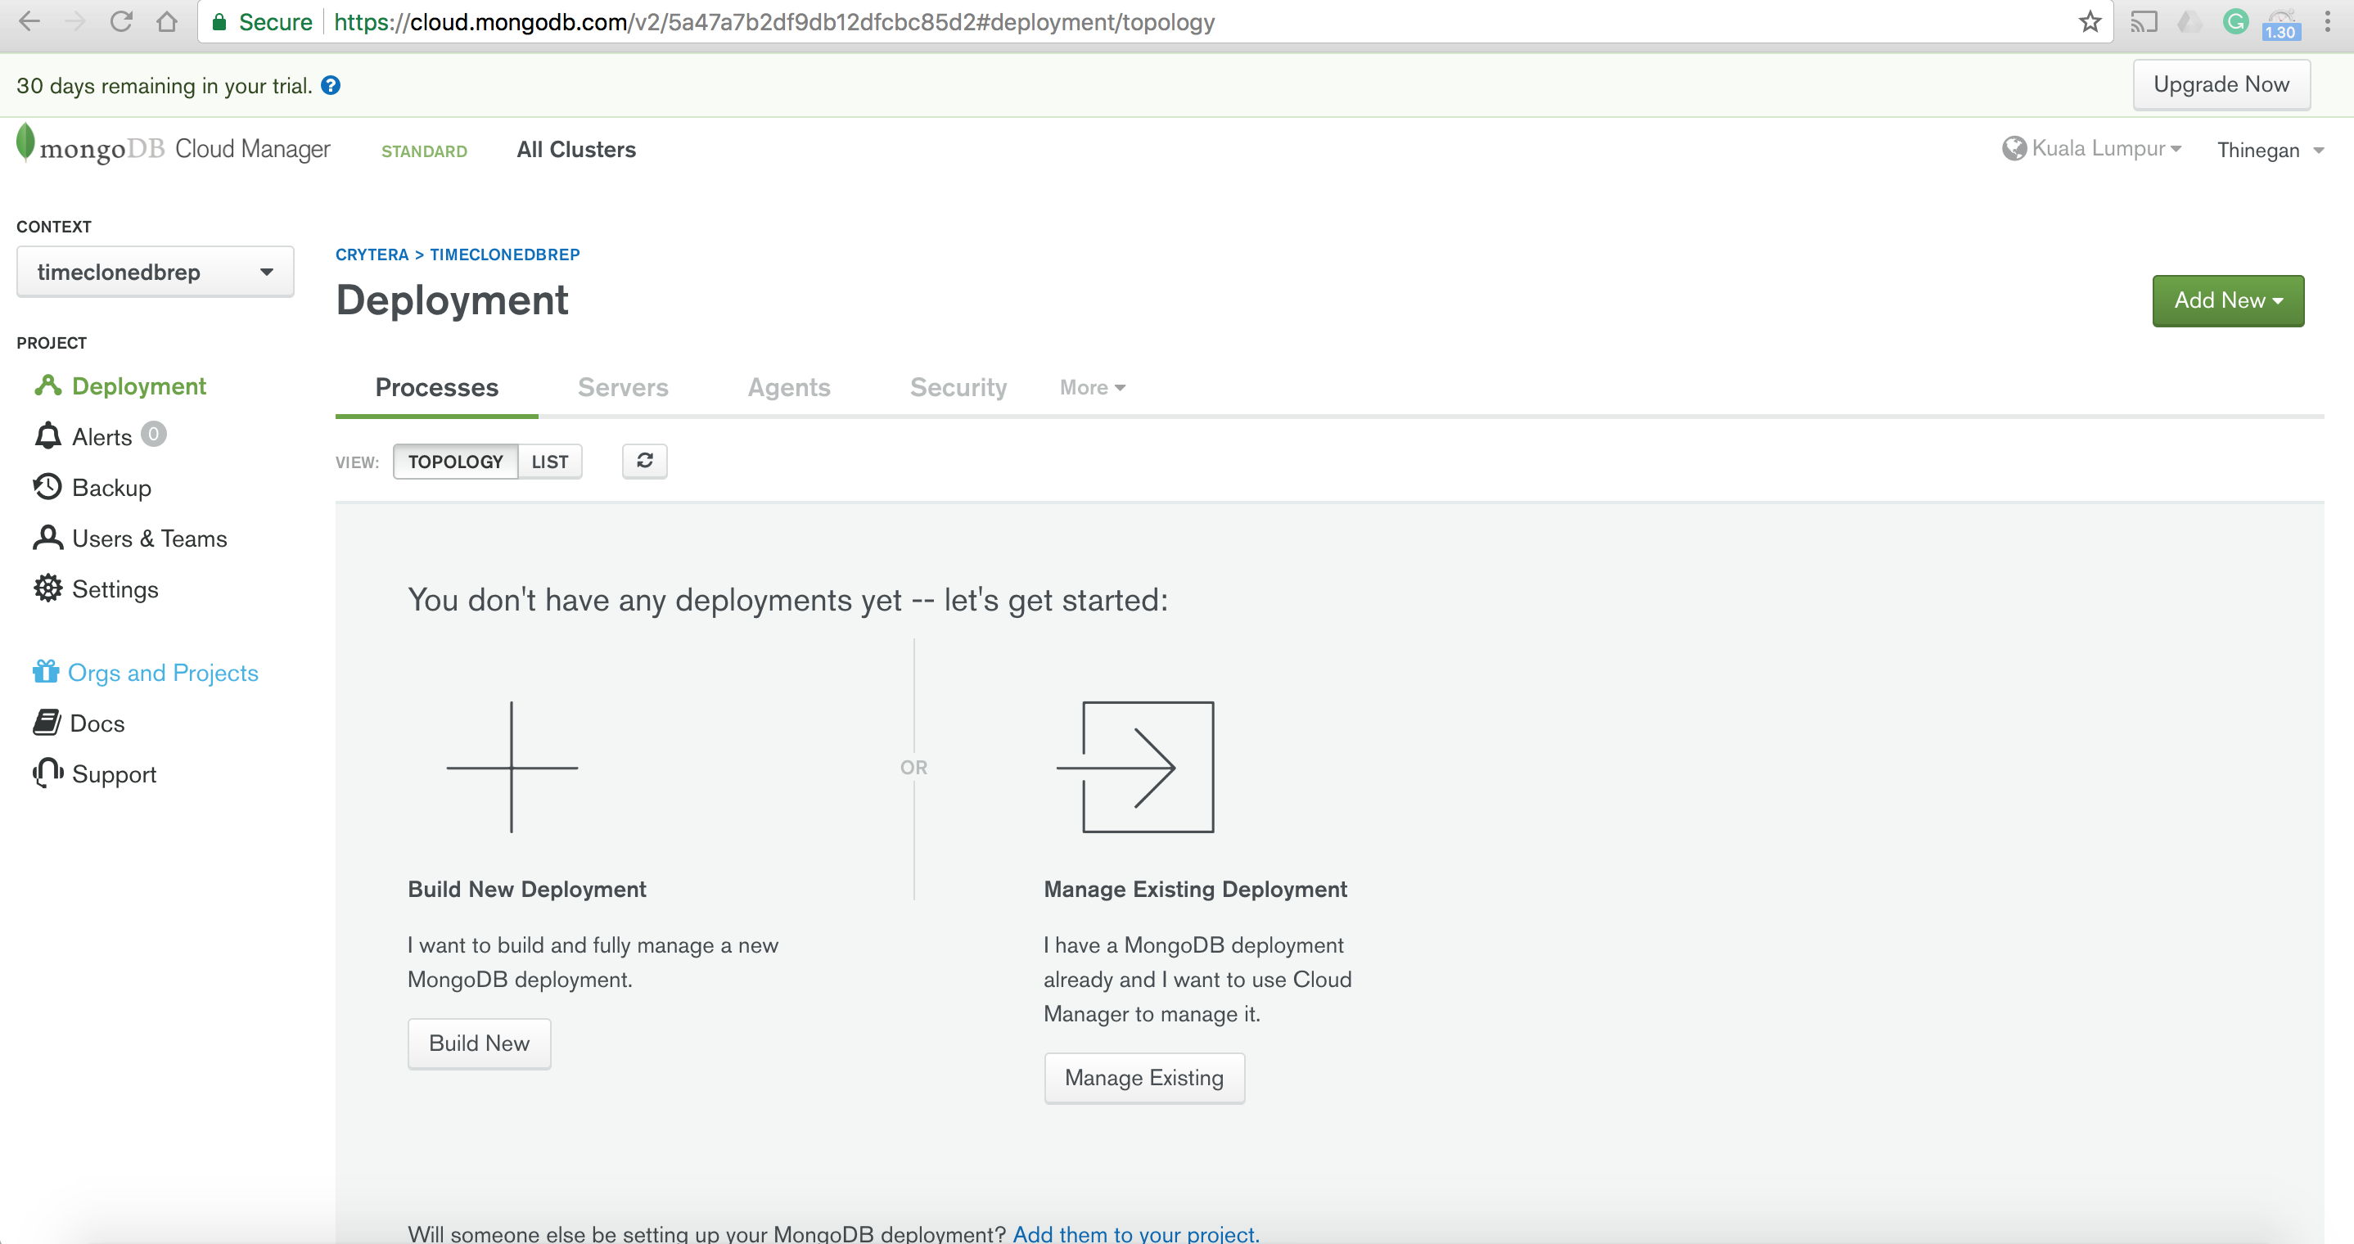This screenshot has width=2354, height=1244.
Task: Click the Add New deployment button
Action: coord(2228,300)
